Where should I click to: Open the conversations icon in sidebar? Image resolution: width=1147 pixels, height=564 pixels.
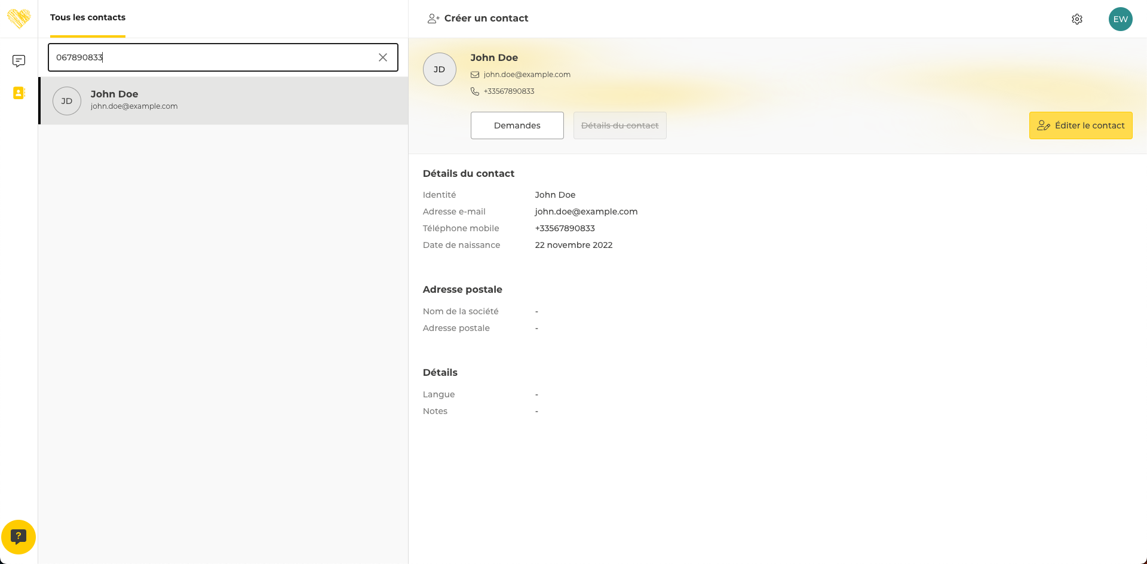pos(19,61)
